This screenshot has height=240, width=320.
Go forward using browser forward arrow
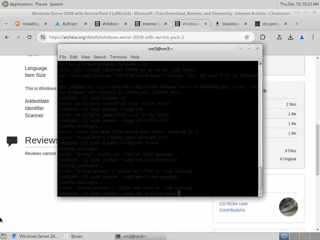[x=18, y=37]
